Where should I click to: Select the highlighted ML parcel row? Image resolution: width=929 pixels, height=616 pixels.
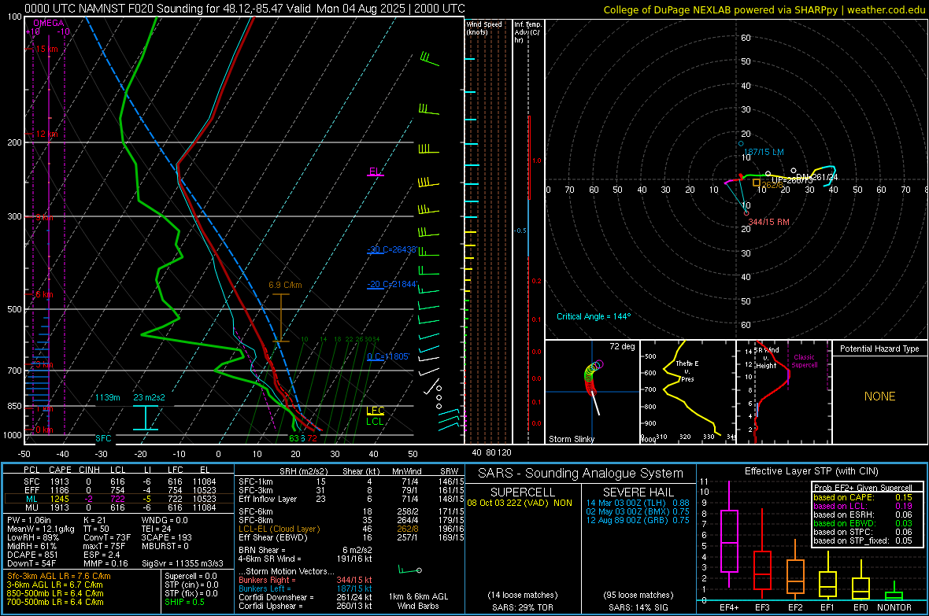pos(119,499)
